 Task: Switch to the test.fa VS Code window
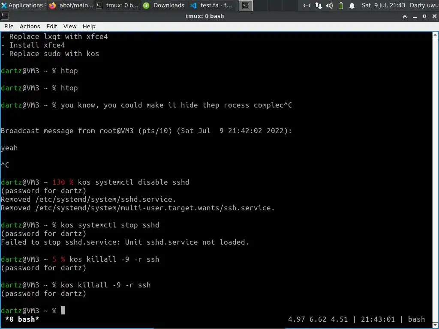[211, 5]
